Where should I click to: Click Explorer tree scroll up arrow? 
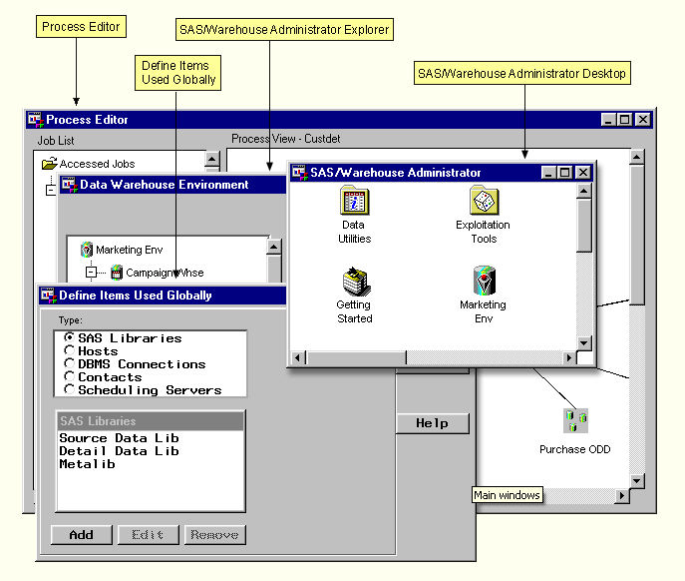point(274,247)
